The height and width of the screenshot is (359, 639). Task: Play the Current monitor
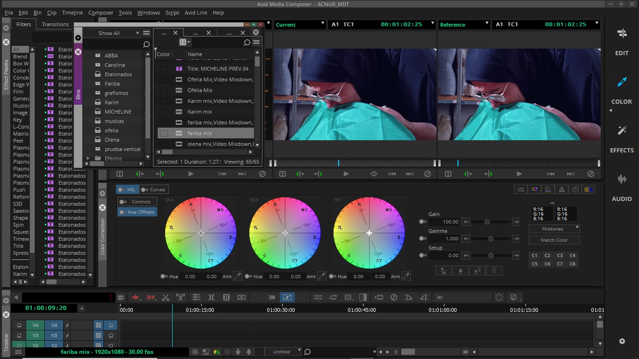click(346, 174)
